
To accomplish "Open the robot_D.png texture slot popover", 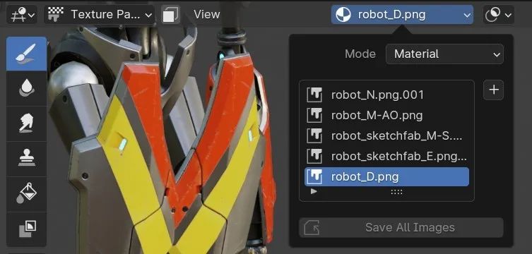I will (x=402, y=15).
